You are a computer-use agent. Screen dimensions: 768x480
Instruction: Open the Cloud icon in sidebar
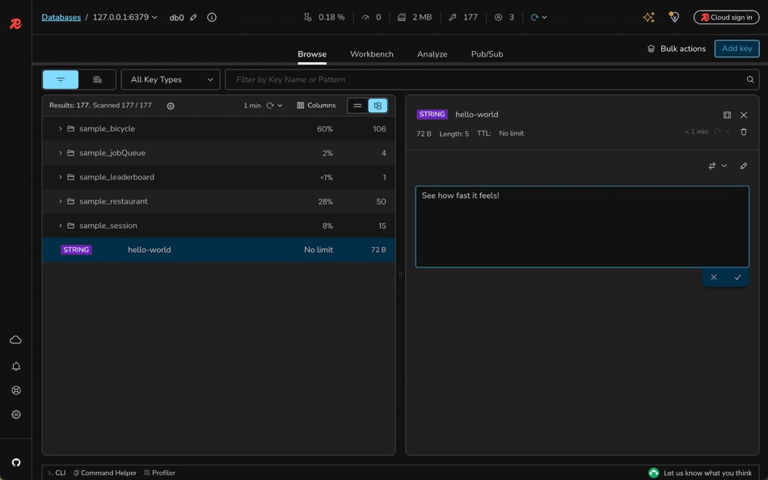pos(15,340)
